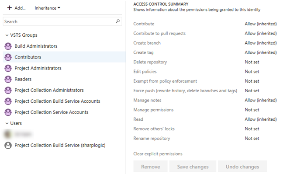
Task: Click the Save changes button
Action: tap(193, 167)
